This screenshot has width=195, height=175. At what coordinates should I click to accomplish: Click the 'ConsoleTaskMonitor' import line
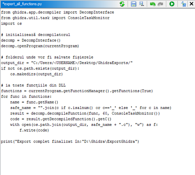pyautogui.click(x=55, y=18)
